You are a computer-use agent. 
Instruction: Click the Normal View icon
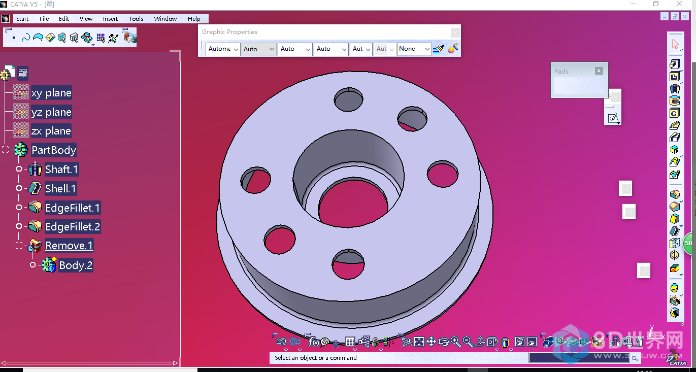[x=480, y=342]
